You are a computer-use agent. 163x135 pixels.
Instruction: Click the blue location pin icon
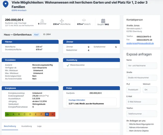coord(6,4)
